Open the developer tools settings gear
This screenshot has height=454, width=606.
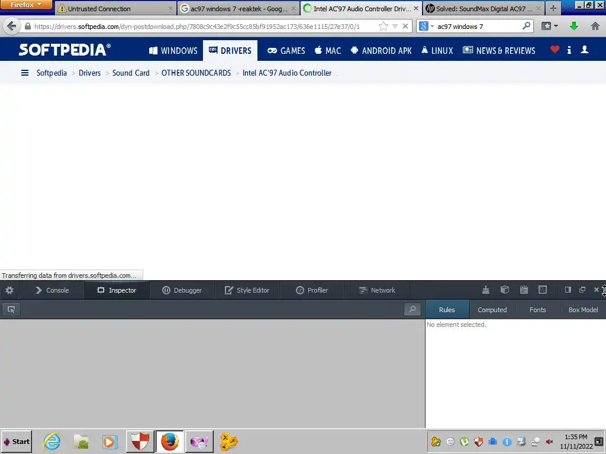9,290
